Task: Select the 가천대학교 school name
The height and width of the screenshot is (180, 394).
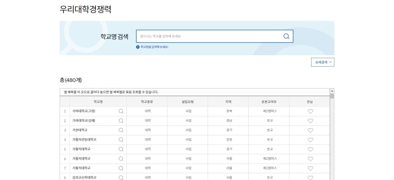Action: pyautogui.click(x=80, y=130)
